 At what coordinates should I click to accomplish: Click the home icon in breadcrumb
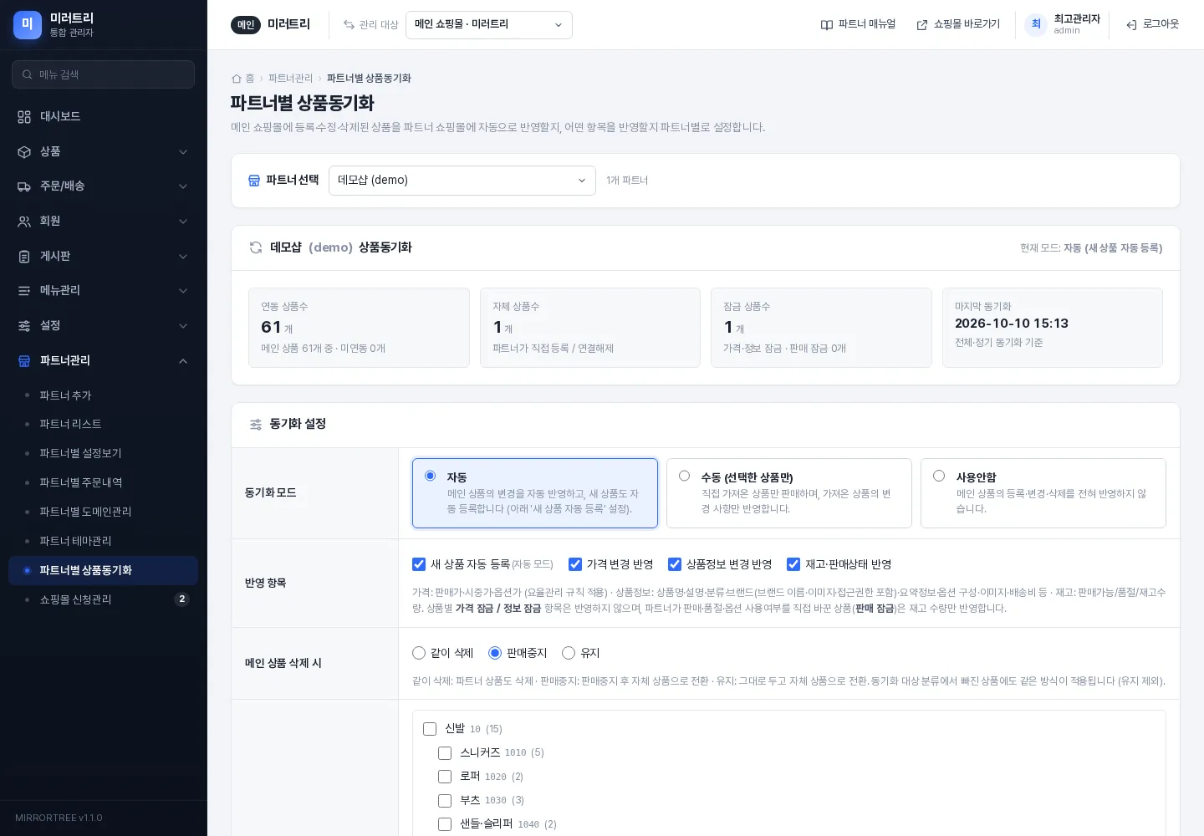pyautogui.click(x=237, y=79)
